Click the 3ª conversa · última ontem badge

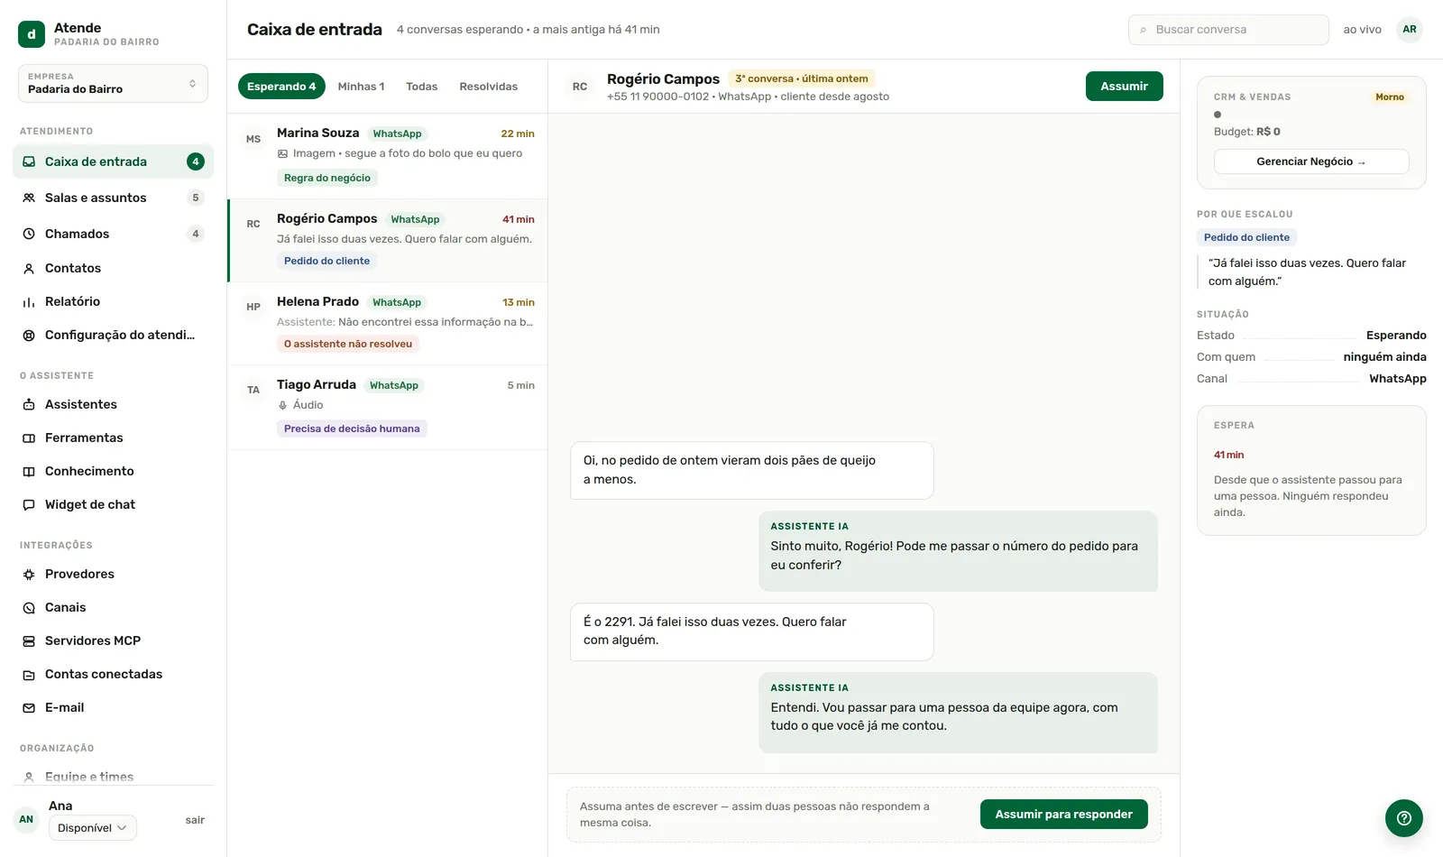[802, 78]
